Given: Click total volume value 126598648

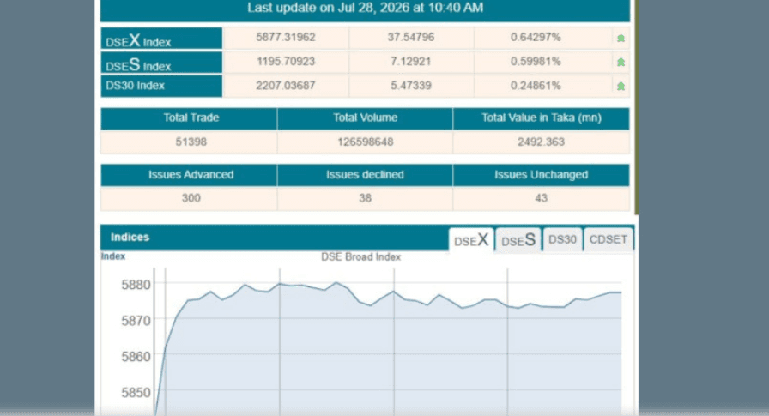Looking at the screenshot, I should pyautogui.click(x=366, y=142).
